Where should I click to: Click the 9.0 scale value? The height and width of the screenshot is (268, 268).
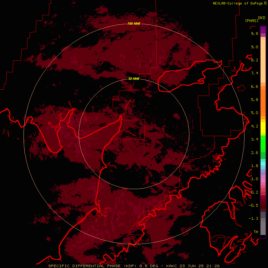pos(255,47)
